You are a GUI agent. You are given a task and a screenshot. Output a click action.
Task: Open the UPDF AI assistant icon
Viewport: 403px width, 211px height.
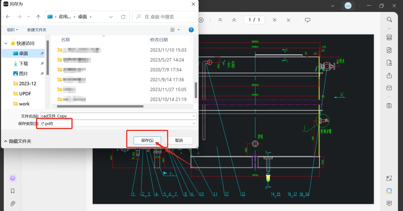(x=389, y=191)
